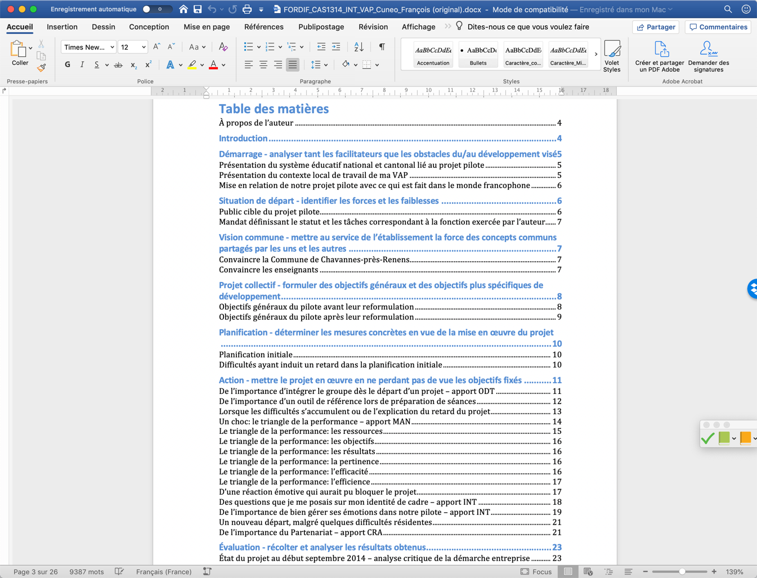This screenshot has width=757, height=578.
Task: Save the document with the floppy icon
Action: pyautogui.click(x=198, y=9)
